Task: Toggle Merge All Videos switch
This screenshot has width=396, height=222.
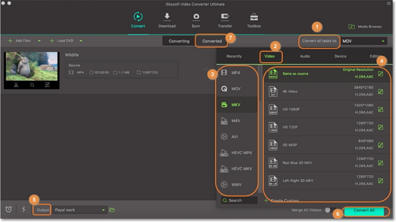Action: pyautogui.click(x=329, y=210)
